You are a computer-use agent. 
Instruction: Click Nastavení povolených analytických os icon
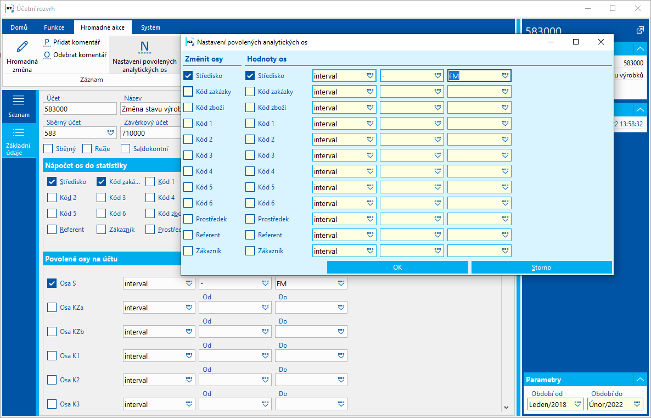(144, 47)
